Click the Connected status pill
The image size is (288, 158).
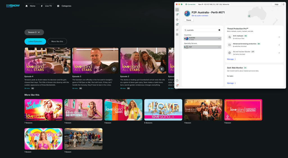click(190, 5)
